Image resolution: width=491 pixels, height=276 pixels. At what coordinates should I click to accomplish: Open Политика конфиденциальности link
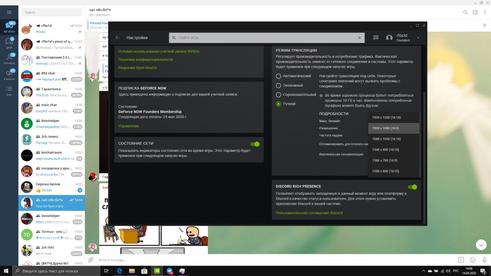coord(145,59)
